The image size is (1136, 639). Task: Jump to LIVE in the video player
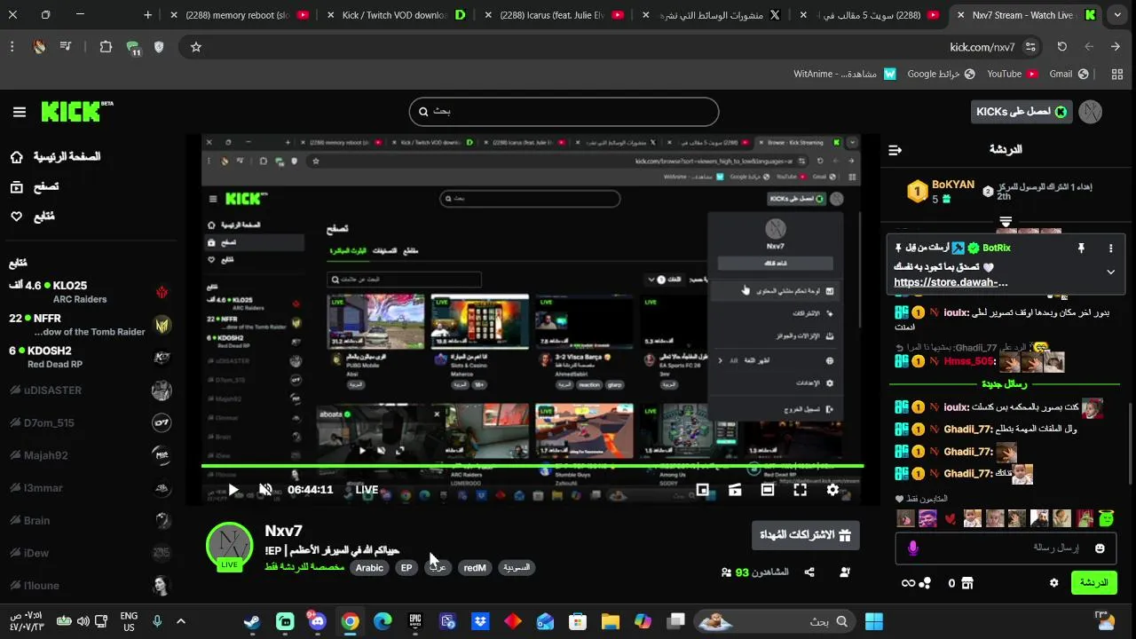pyautogui.click(x=367, y=490)
